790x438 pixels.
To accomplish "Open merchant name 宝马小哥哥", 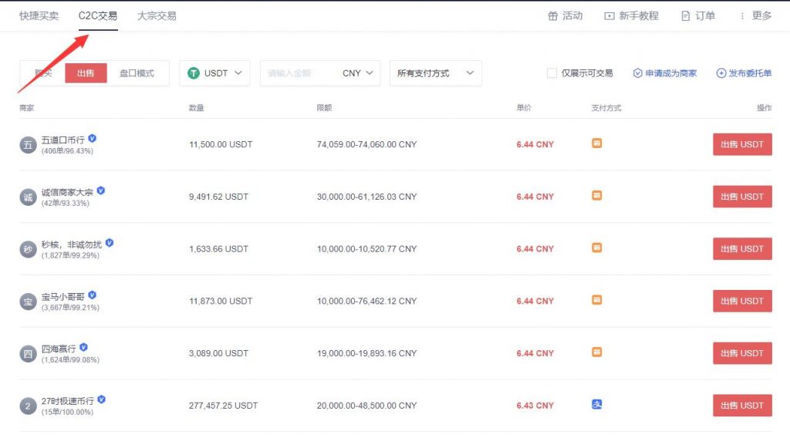I will pos(63,297).
